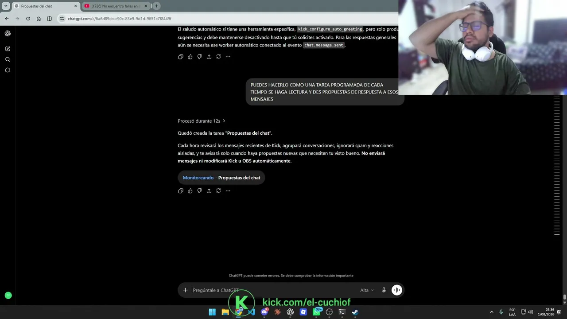Copy the reply about kick_configure_auto_greeting
This screenshot has width=567, height=319.
click(181, 57)
